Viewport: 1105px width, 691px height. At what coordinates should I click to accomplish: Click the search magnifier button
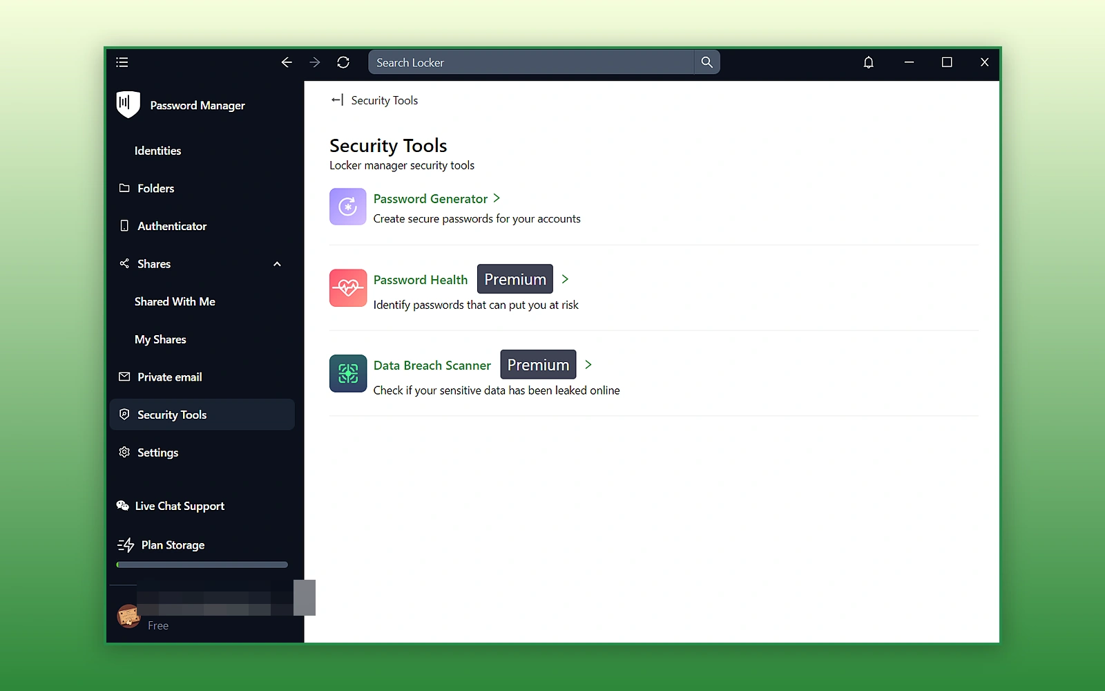[707, 62]
